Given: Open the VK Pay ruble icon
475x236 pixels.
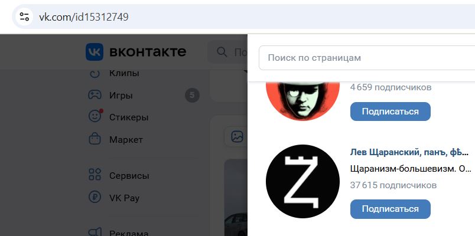Looking at the screenshot, I should (95, 197).
